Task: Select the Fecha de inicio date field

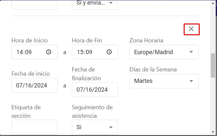Action: point(34,85)
